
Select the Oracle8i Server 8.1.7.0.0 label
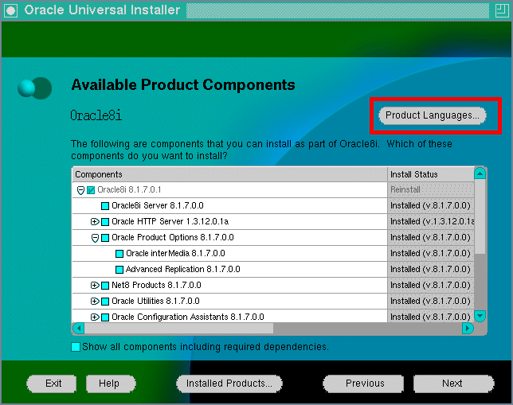[158, 205]
